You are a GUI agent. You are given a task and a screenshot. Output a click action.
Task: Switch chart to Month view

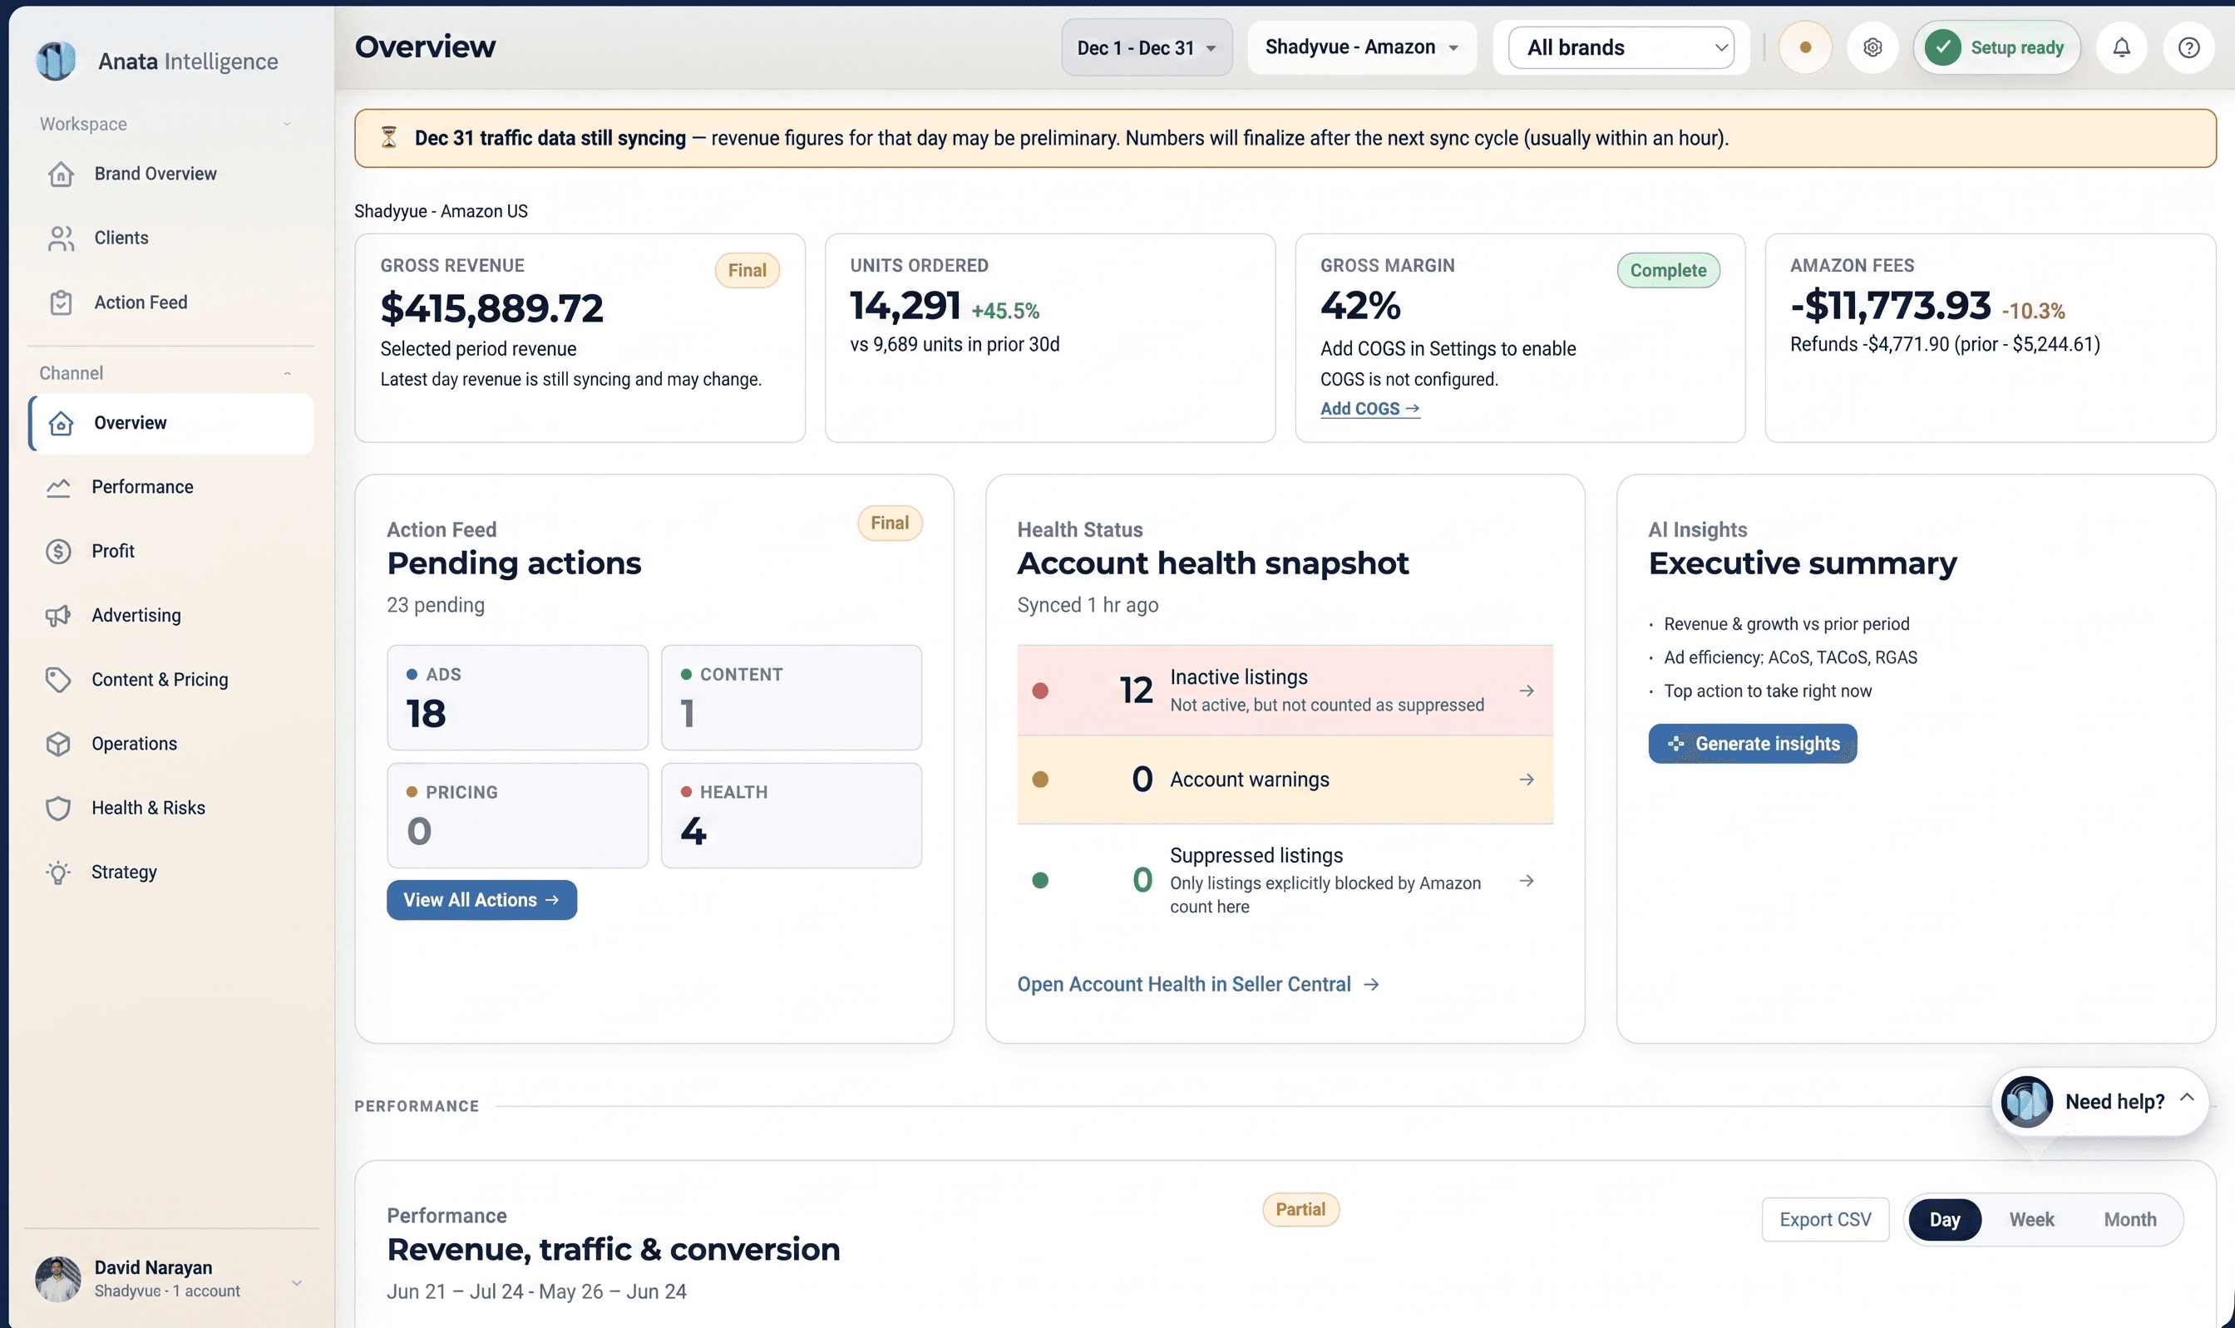click(2129, 1220)
